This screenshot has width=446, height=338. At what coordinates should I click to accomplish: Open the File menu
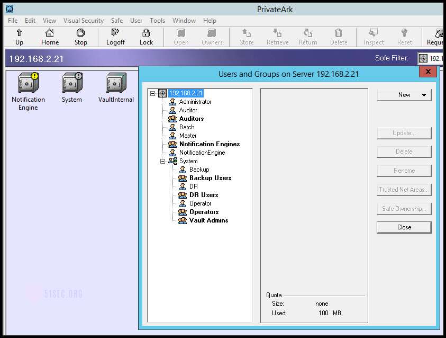13,21
